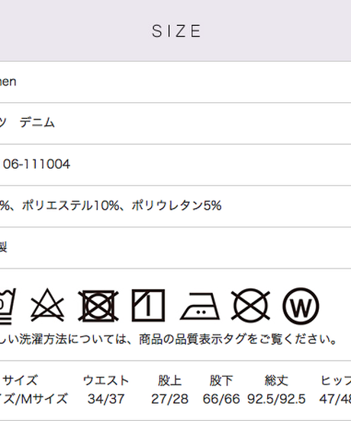
Task: Click the ウエスト column header
Action: point(106,380)
